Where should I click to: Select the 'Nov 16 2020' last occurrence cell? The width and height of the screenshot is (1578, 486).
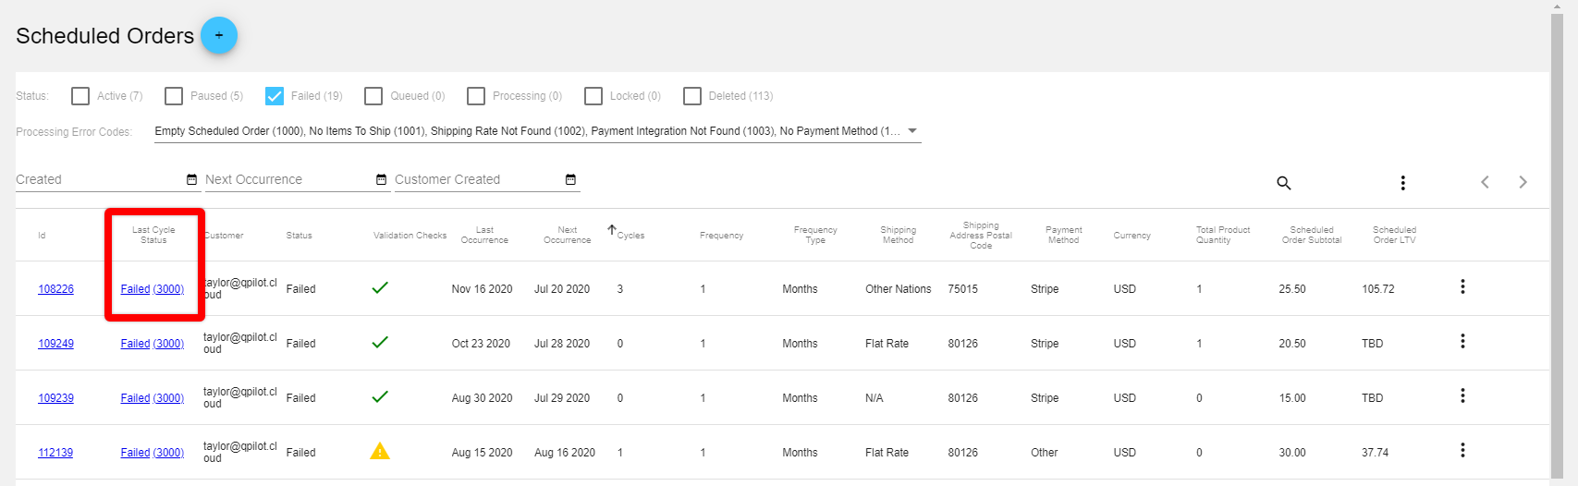(482, 289)
